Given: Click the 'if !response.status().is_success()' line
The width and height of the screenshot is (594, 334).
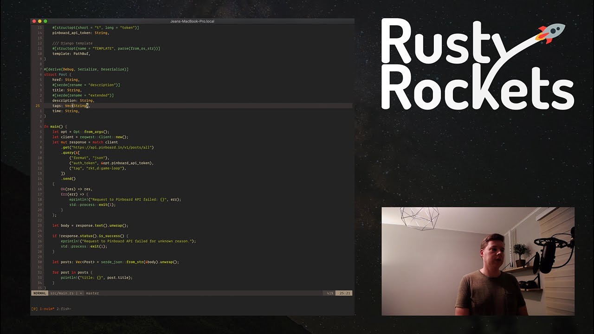Looking at the screenshot, I should [90, 236].
